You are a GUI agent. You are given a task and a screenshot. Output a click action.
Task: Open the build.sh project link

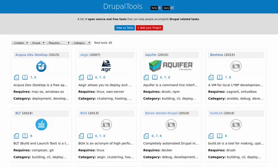pos(216,113)
